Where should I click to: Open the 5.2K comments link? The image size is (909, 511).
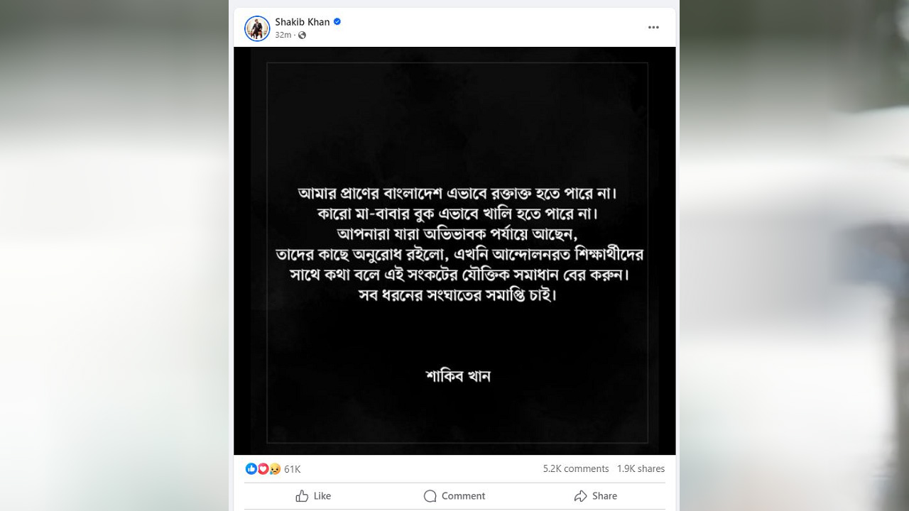tap(575, 468)
